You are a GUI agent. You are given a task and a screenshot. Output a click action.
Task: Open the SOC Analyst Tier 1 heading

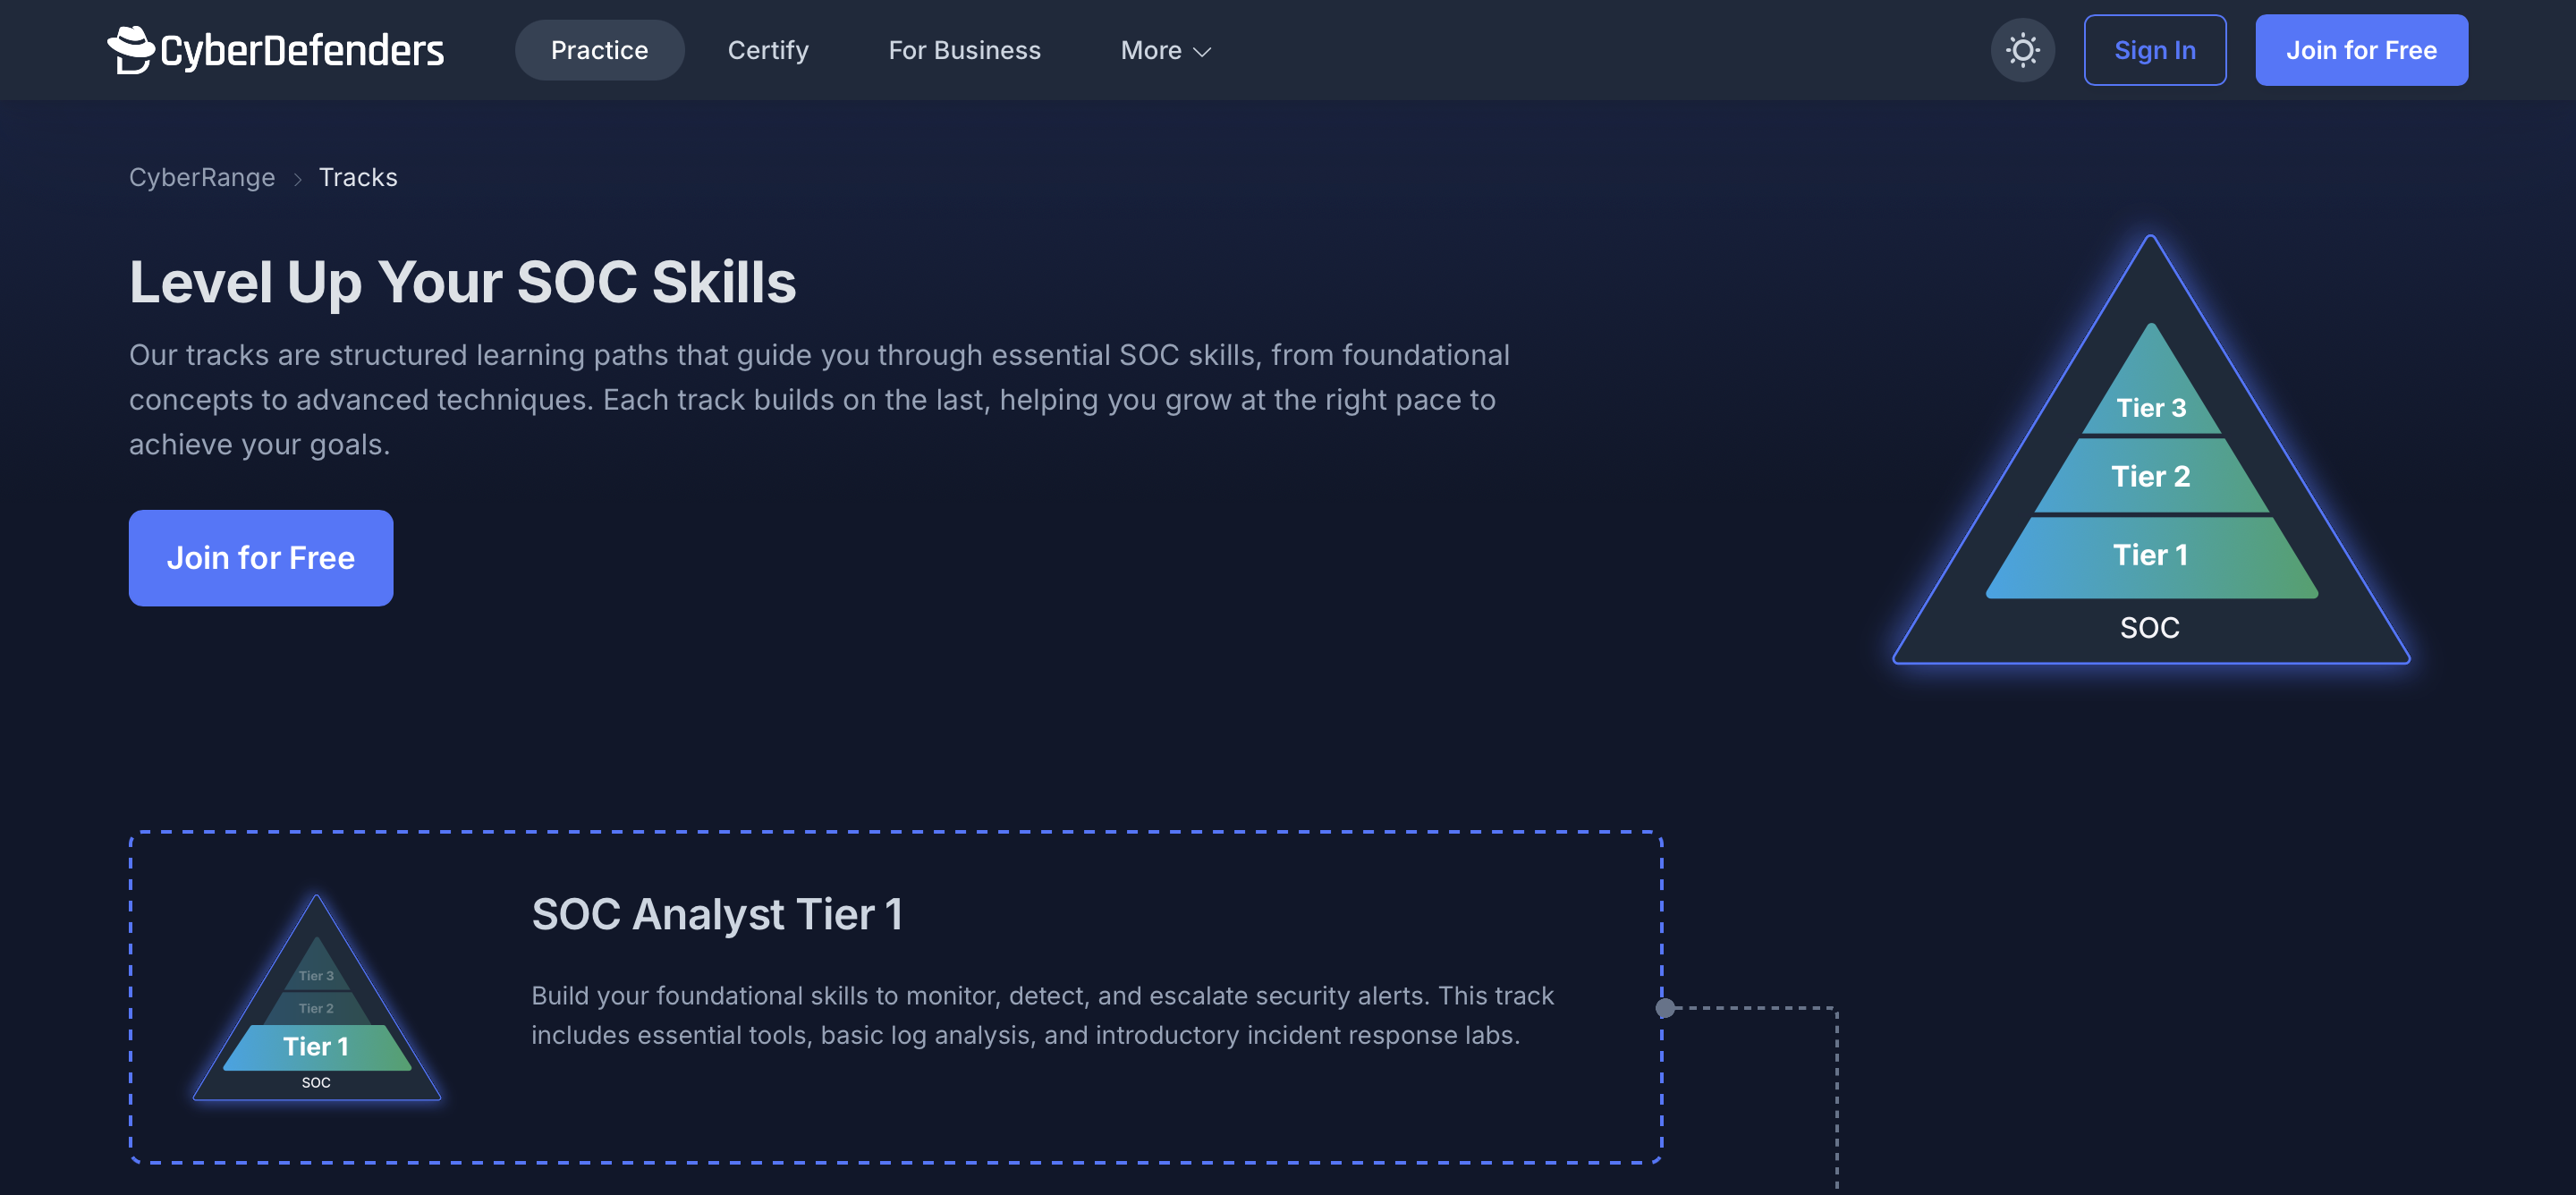[717, 914]
